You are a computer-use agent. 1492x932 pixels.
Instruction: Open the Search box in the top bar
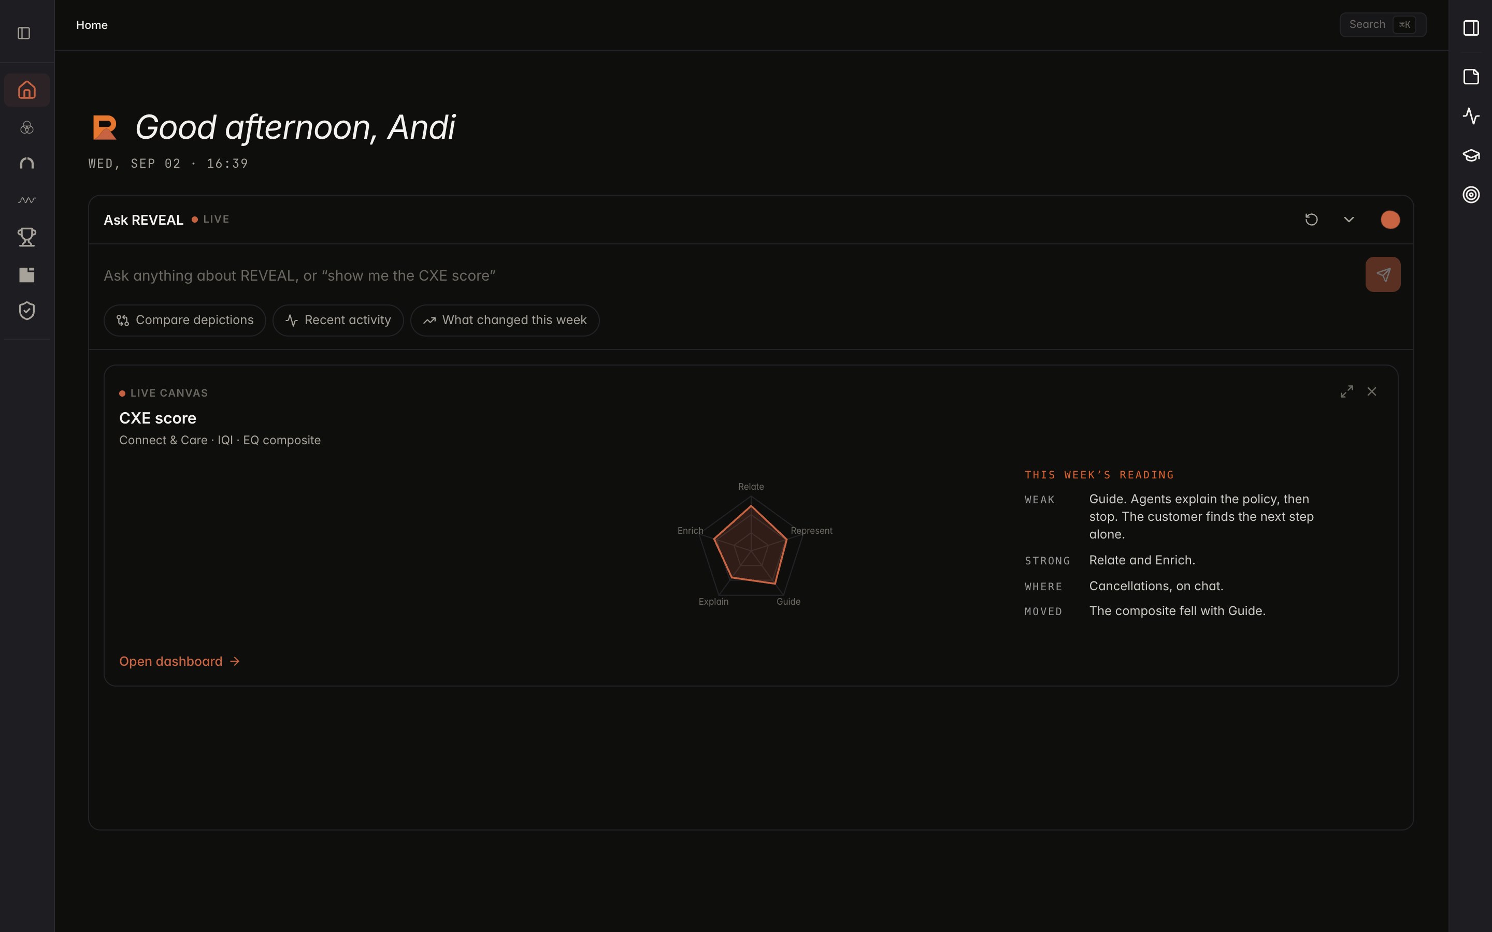(1383, 25)
